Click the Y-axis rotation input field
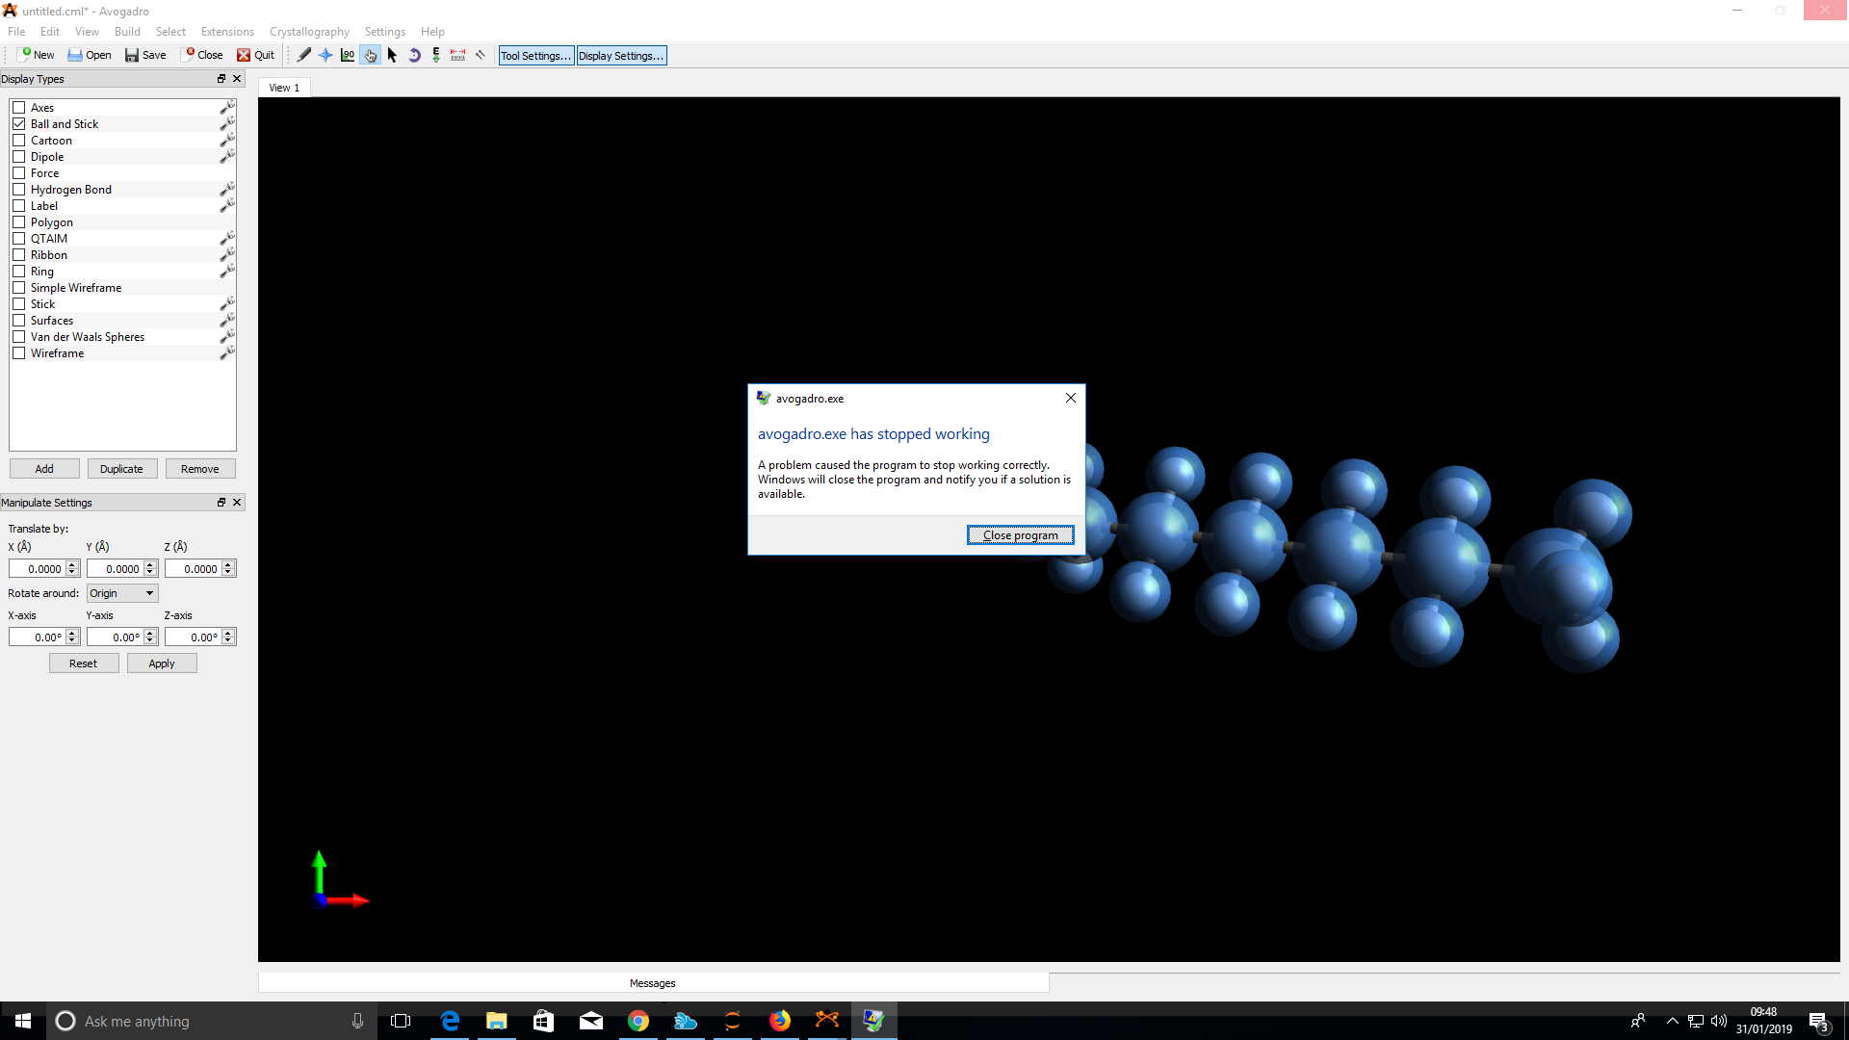Viewport: 1849px width, 1040px height. [116, 637]
